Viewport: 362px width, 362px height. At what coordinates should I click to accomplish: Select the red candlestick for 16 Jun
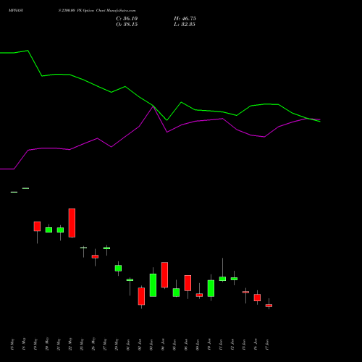(x=257, y=298)
